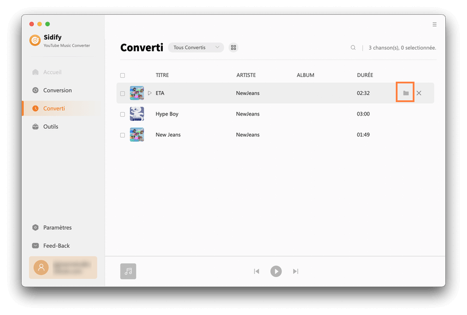Open Outils from the sidebar
Viewport: 467px width, 315px height.
[x=51, y=127]
